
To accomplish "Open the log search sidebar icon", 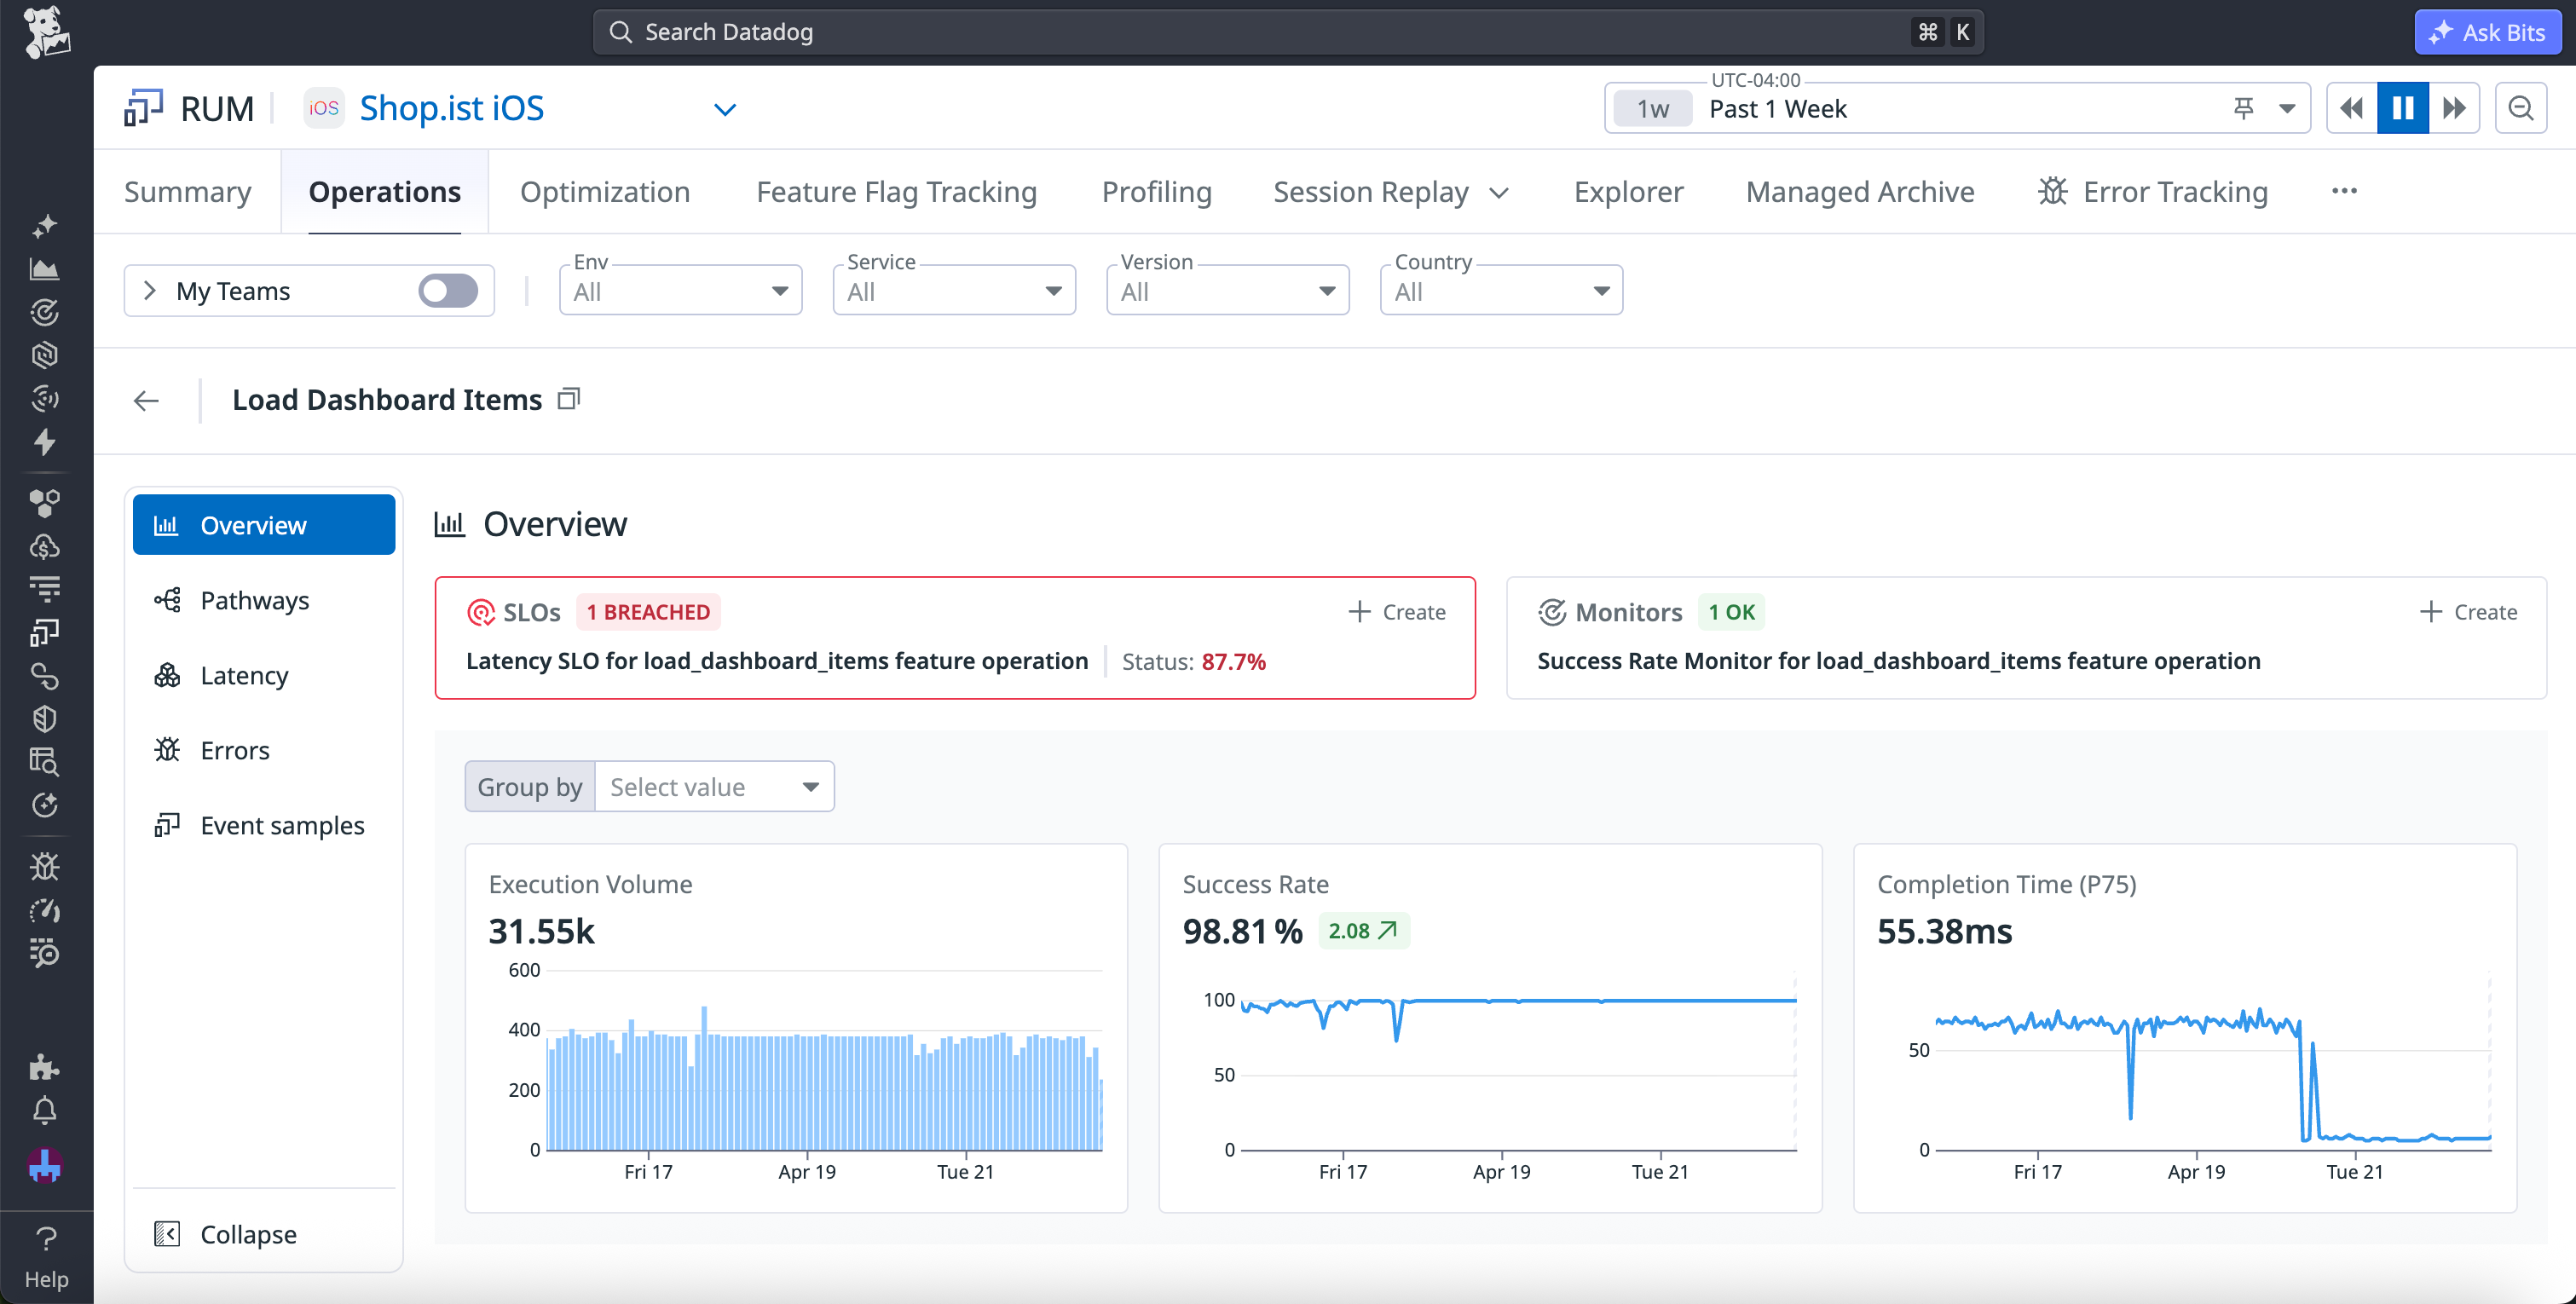I will [44, 953].
